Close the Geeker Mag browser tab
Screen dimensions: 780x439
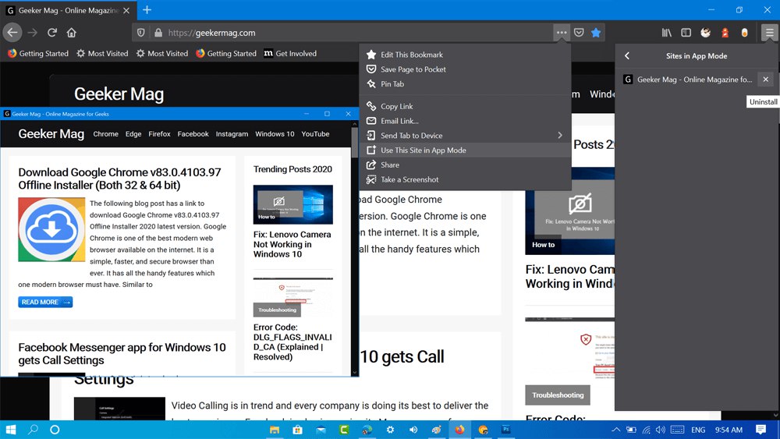[x=126, y=10]
